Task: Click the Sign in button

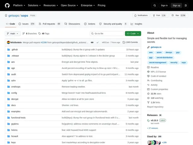Action: (164, 5)
